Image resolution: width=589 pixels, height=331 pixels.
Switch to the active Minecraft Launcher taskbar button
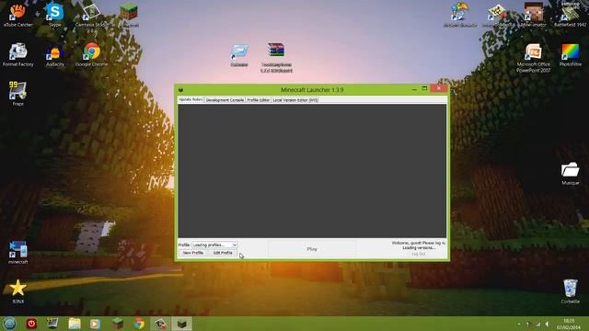click(182, 324)
